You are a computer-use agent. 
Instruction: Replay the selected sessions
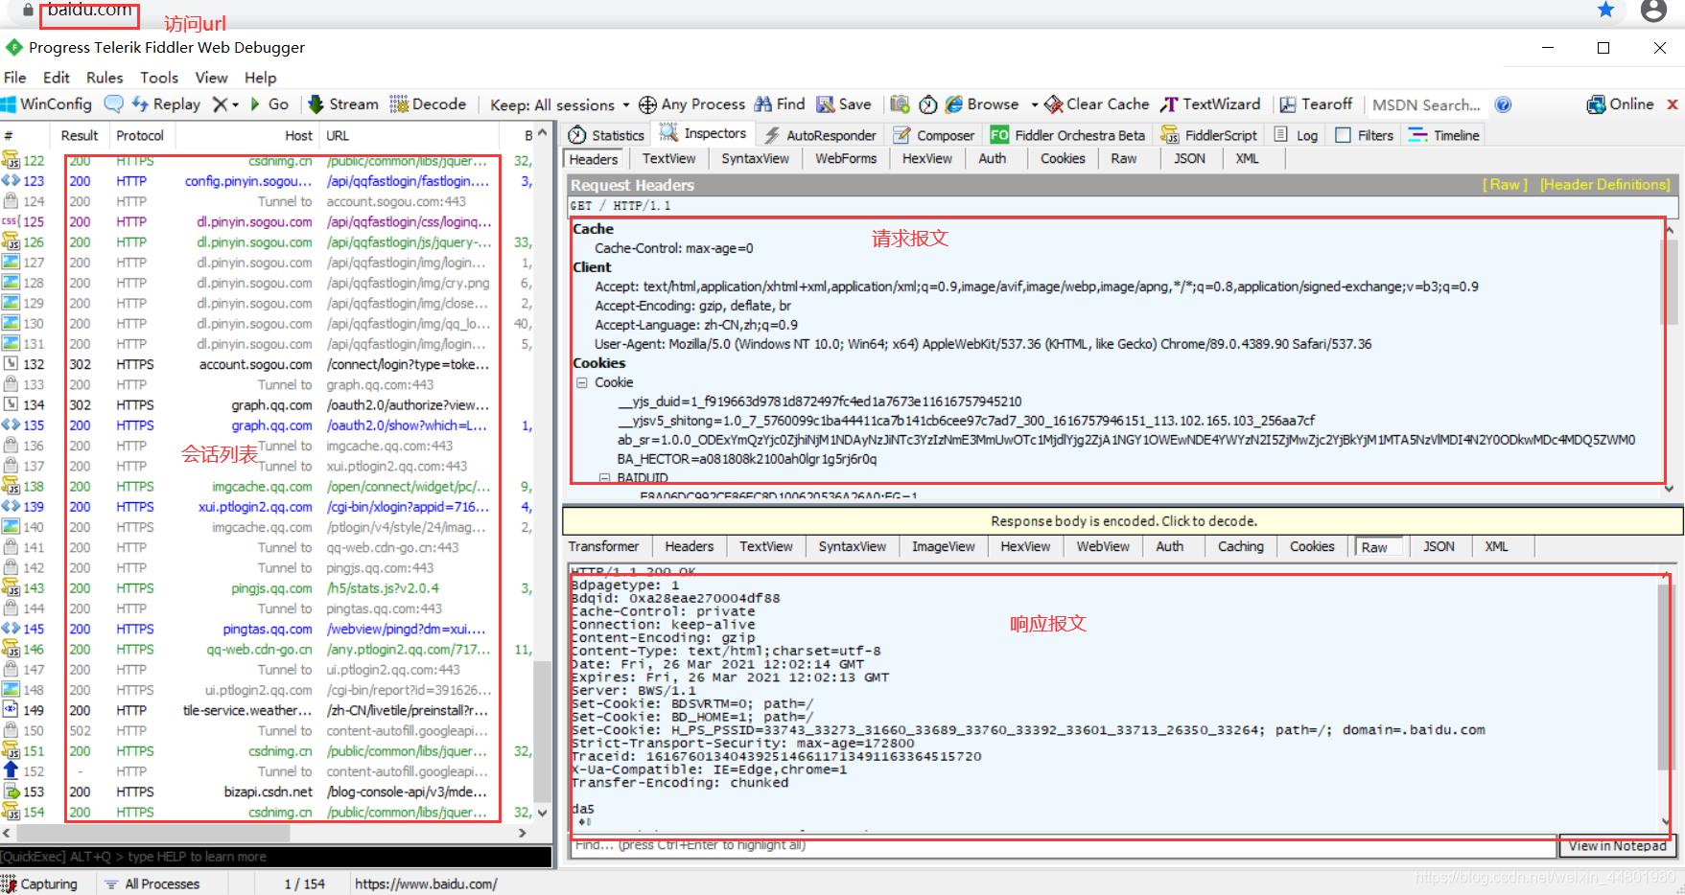pyautogui.click(x=166, y=104)
